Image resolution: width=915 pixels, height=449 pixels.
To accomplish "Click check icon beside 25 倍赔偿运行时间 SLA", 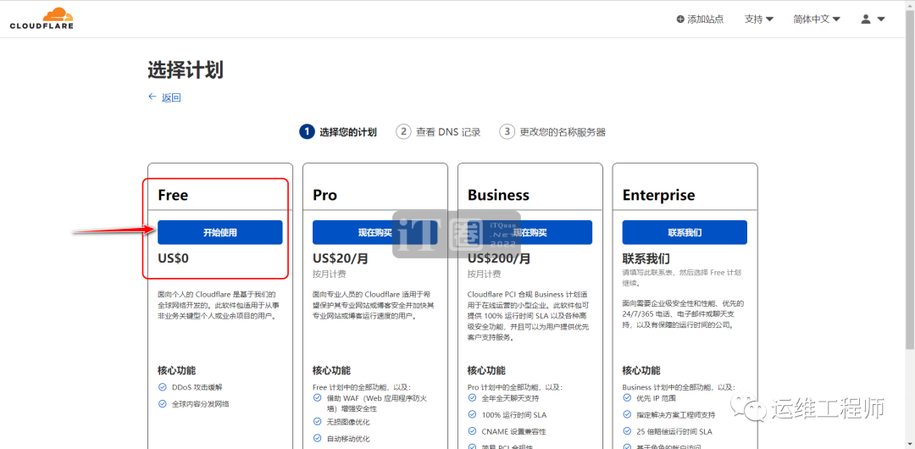I will (x=627, y=431).
